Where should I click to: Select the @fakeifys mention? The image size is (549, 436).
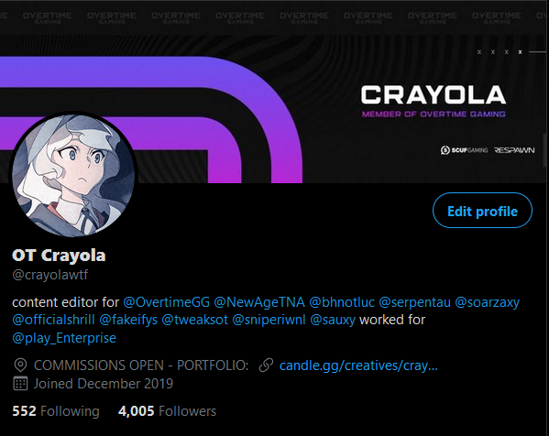click(128, 320)
